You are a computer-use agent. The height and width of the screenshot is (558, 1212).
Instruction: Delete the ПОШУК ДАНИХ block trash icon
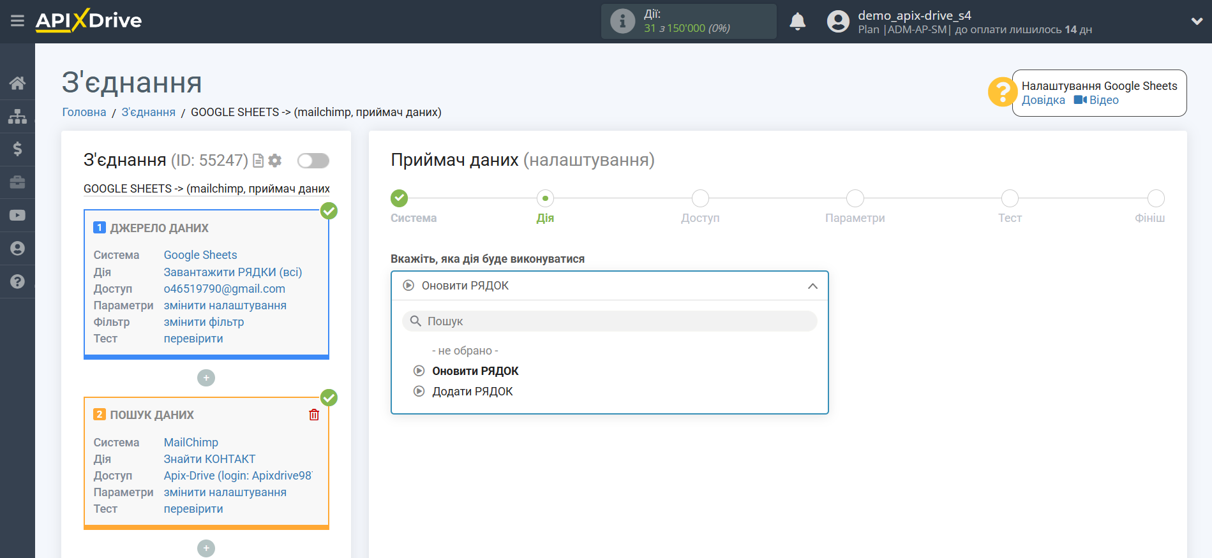coord(314,415)
